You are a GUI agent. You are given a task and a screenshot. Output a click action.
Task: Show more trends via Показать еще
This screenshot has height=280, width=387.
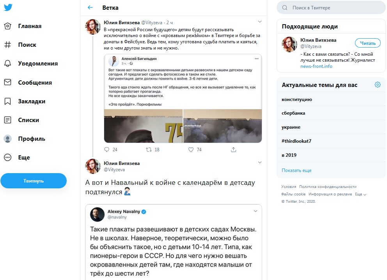point(296,170)
